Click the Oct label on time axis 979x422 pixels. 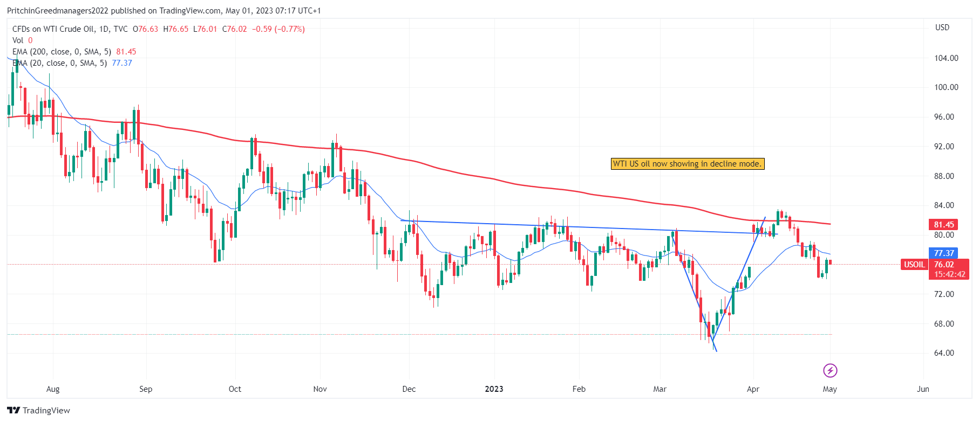(x=235, y=389)
